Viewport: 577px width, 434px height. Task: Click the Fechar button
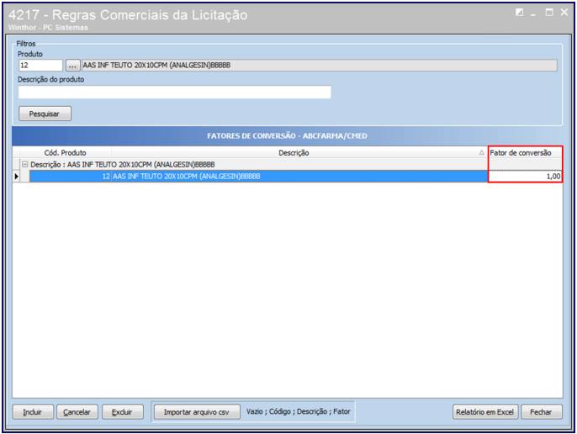point(542,412)
